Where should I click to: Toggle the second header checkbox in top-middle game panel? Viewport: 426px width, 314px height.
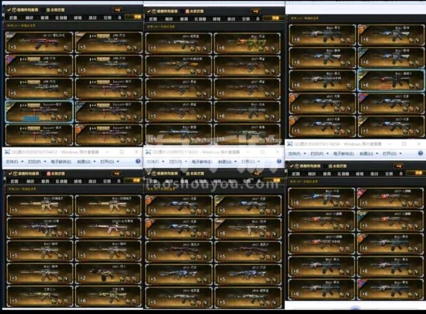[x=182, y=11]
